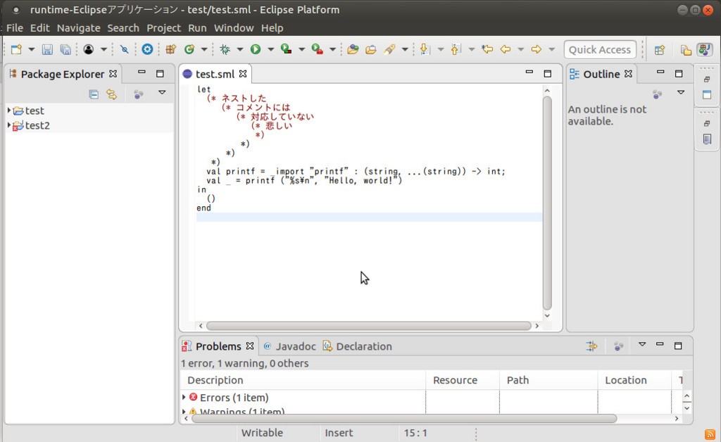The image size is (721, 442).
Task: Open the New Java Class dropdown arrow
Action: tap(203, 49)
